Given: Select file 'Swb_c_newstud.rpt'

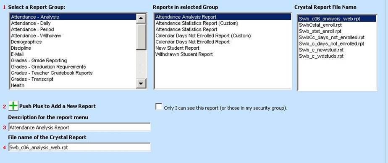Looking at the screenshot, I should 337,50.
